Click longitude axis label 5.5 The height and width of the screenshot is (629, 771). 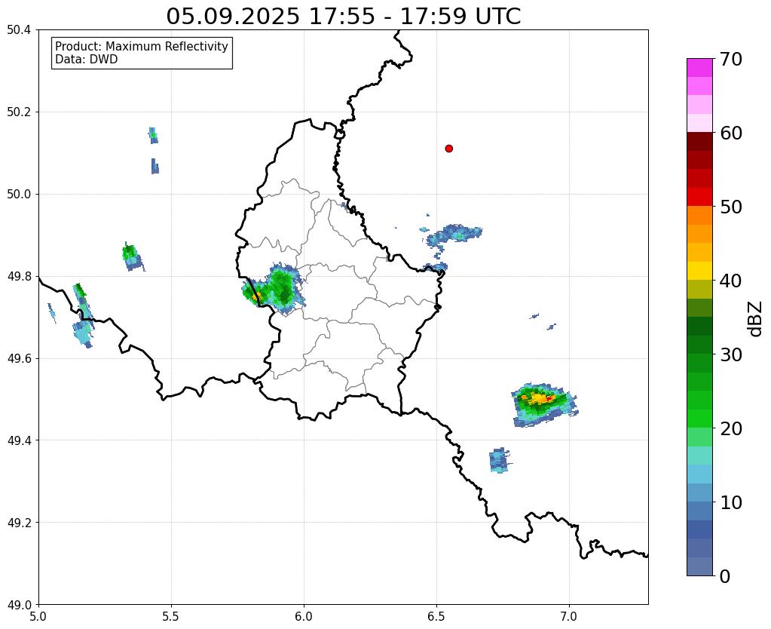171,616
